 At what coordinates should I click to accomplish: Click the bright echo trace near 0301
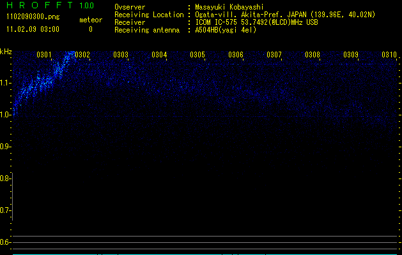[x=43, y=82]
